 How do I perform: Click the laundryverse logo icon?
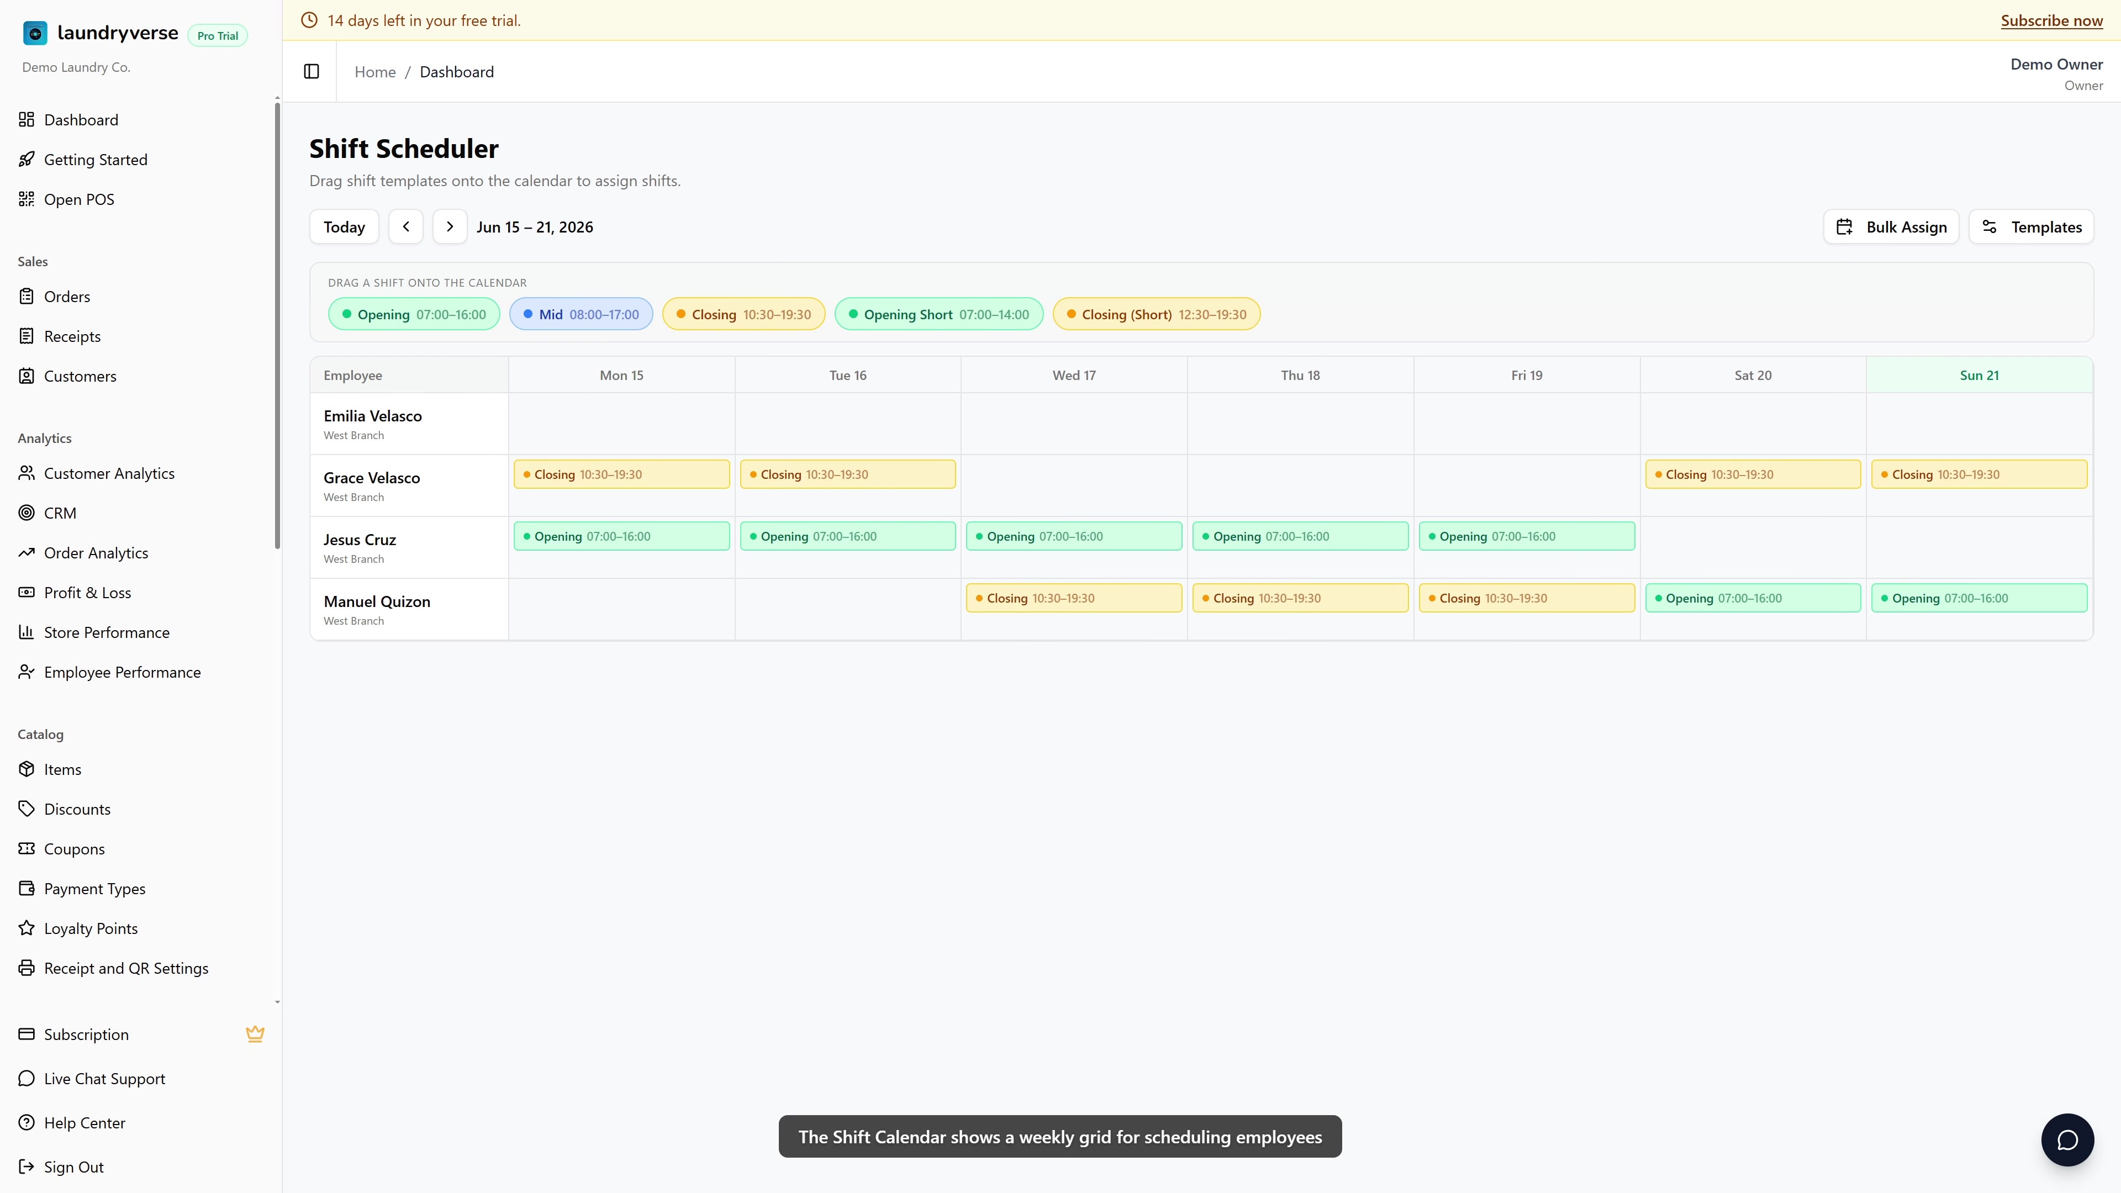tap(35, 33)
